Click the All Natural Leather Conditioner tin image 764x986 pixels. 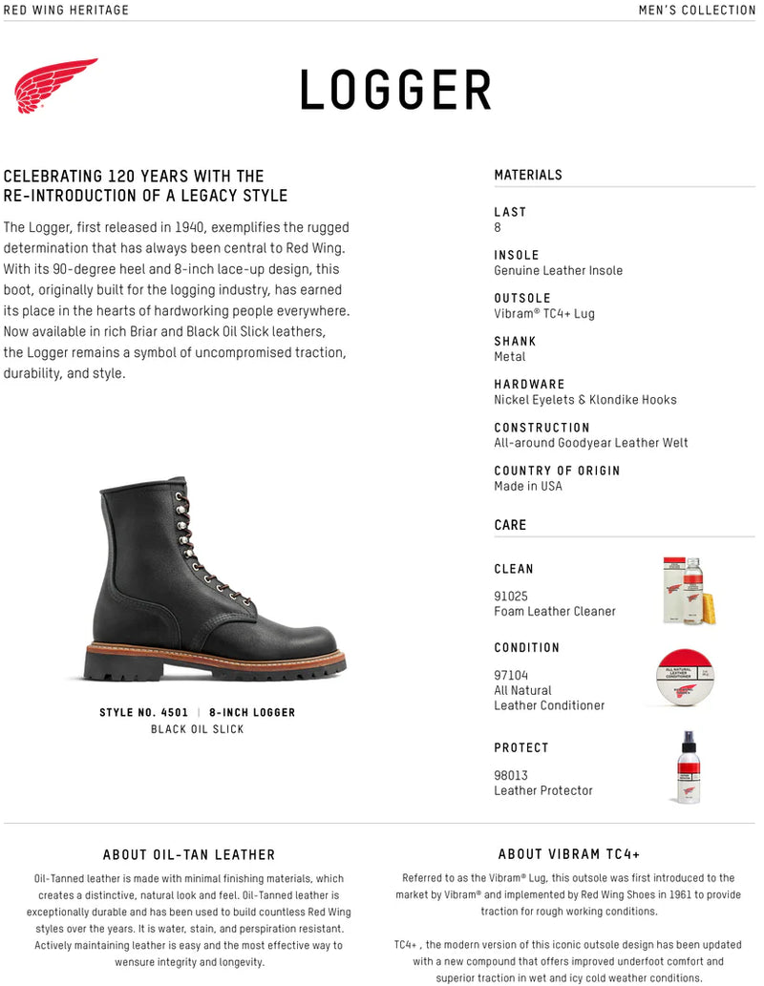[x=686, y=678]
